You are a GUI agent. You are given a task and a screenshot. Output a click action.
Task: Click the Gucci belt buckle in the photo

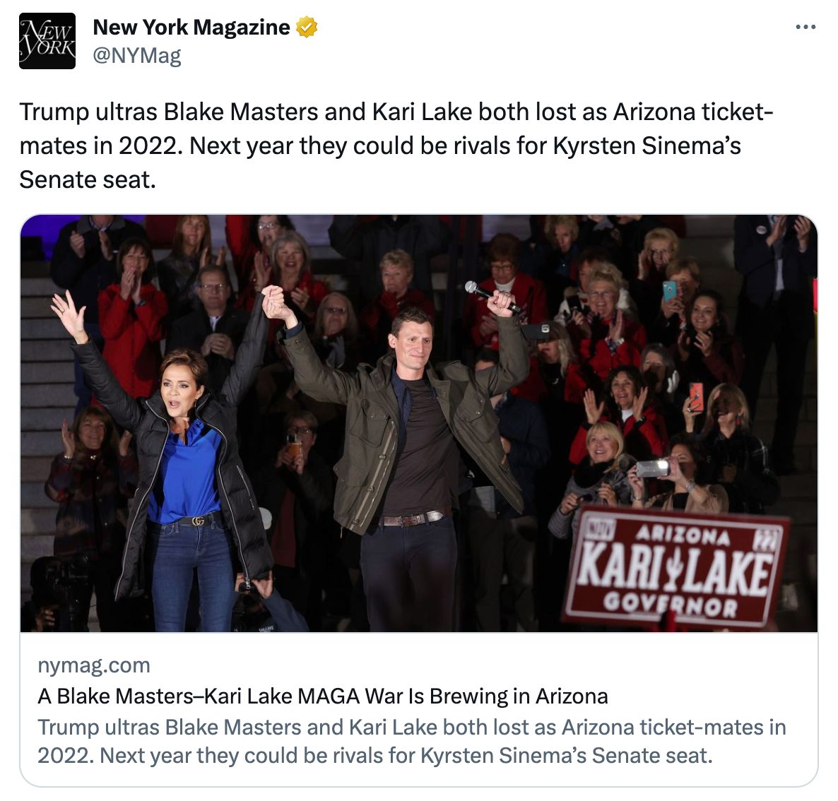[x=198, y=521]
